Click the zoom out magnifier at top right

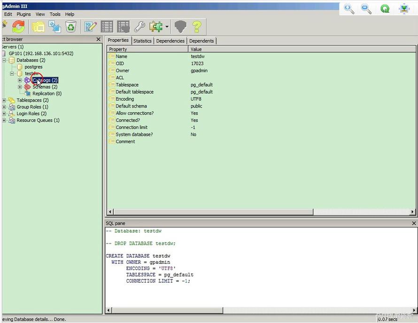pos(366,9)
